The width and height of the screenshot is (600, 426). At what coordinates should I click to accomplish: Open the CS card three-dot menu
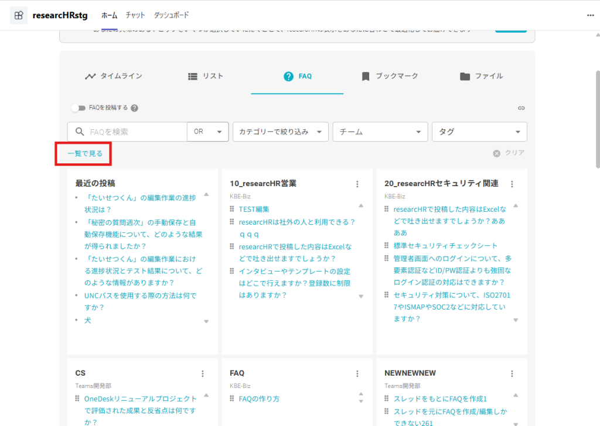[203, 373]
